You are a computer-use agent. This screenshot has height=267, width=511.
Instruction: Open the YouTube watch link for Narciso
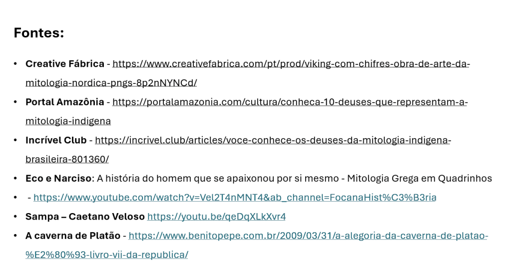tap(235, 197)
